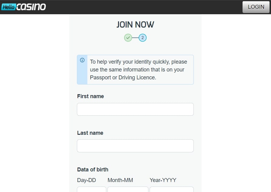
Task: Click the blue info icon in the notice
Action: coord(82,60)
